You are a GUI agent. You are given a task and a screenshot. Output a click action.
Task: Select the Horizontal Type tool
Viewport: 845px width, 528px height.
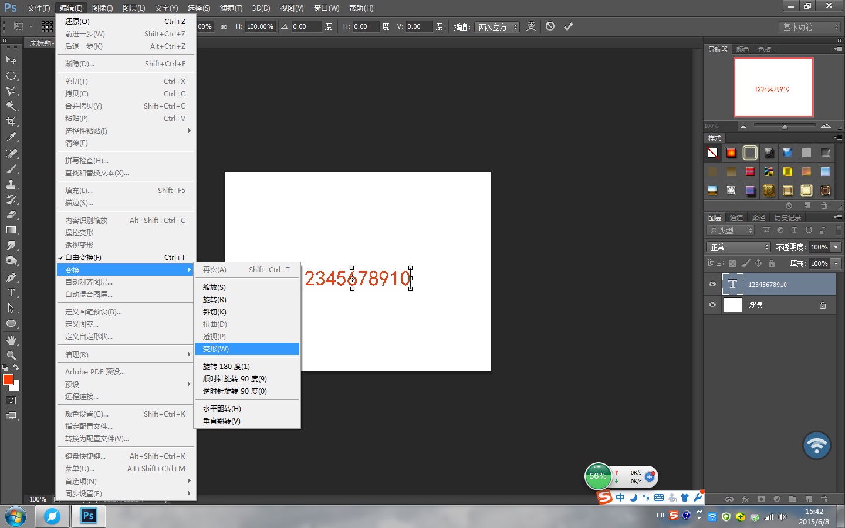(x=11, y=293)
